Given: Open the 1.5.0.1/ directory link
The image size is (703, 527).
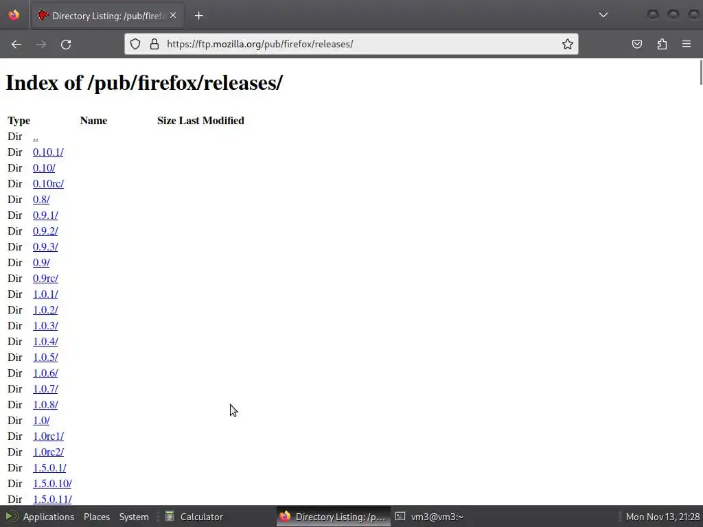Looking at the screenshot, I should pyautogui.click(x=49, y=468).
